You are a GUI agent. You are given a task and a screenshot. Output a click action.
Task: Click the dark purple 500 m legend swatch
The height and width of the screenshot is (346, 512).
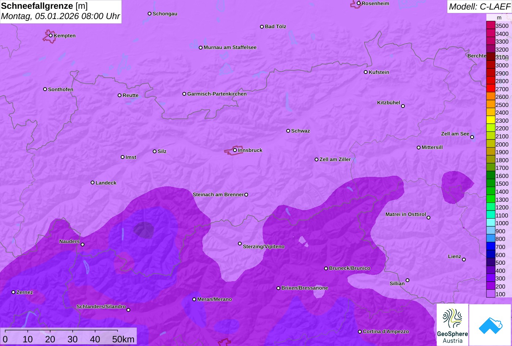[x=490, y=263]
